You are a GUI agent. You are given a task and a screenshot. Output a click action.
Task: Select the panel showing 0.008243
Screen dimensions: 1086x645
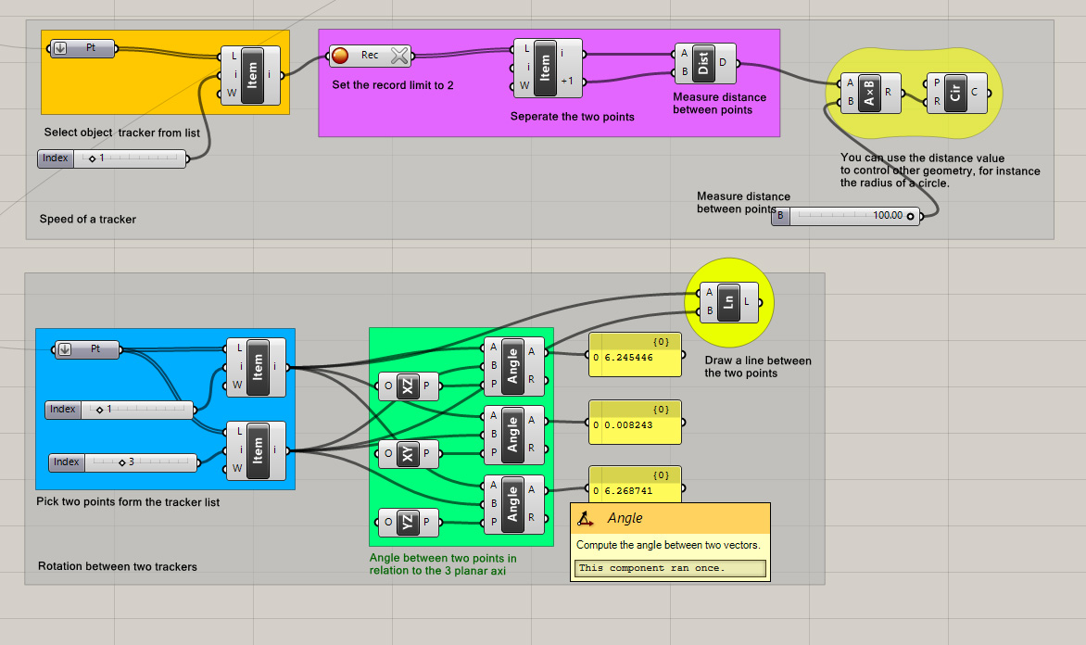point(635,424)
